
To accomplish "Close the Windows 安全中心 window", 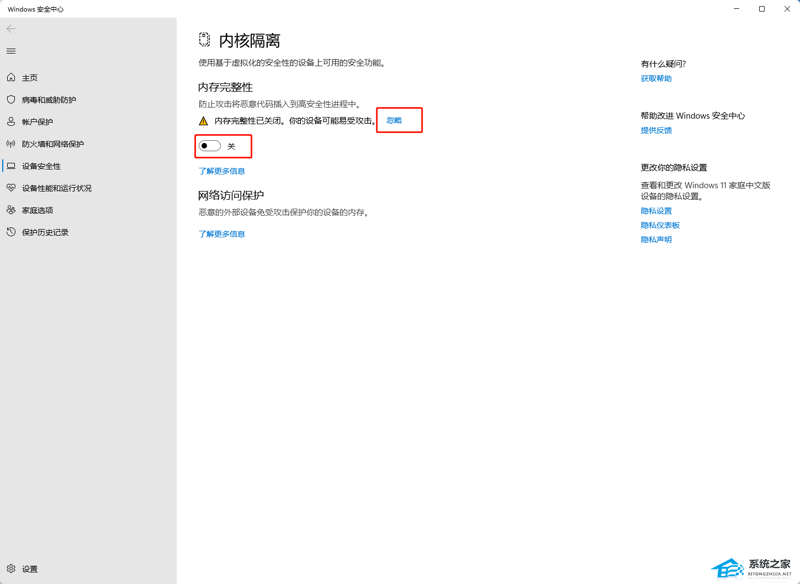I will 787,9.
